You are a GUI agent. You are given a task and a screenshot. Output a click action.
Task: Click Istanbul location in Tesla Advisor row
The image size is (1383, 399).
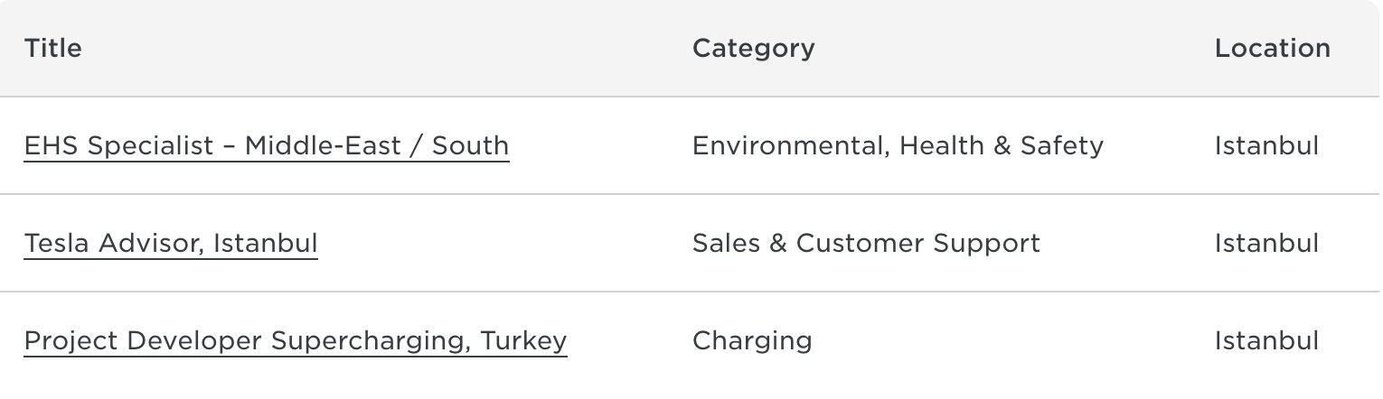pyautogui.click(x=1266, y=243)
